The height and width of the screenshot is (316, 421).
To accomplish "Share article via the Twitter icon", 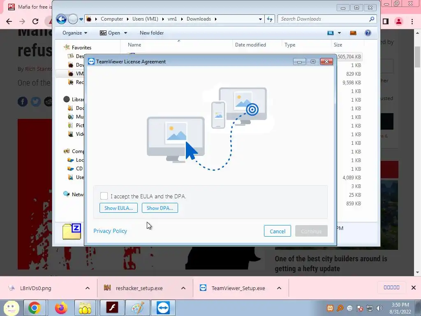I will (36, 102).
